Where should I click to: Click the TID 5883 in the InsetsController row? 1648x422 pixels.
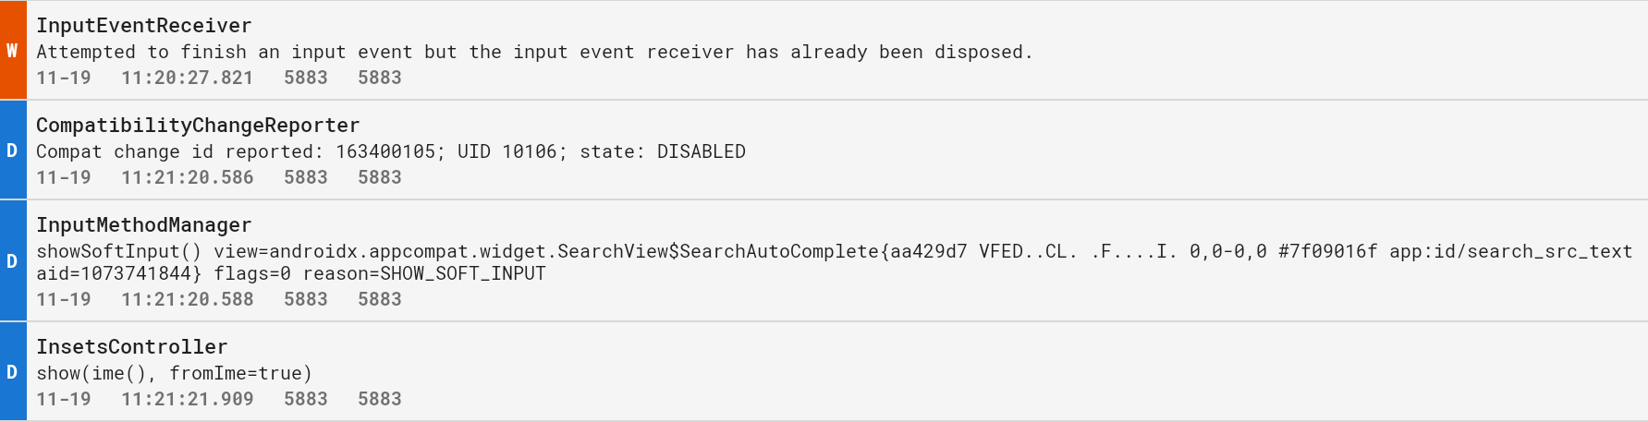(380, 399)
